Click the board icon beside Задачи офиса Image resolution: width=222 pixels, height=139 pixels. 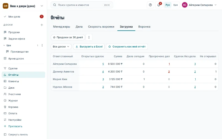(5, 39)
